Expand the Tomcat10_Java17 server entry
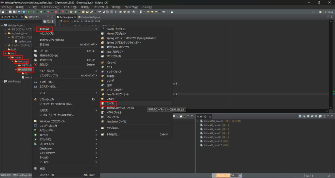The height and width of the screenshot is (178, 335). pyautogui.click(x=198, y=121)
